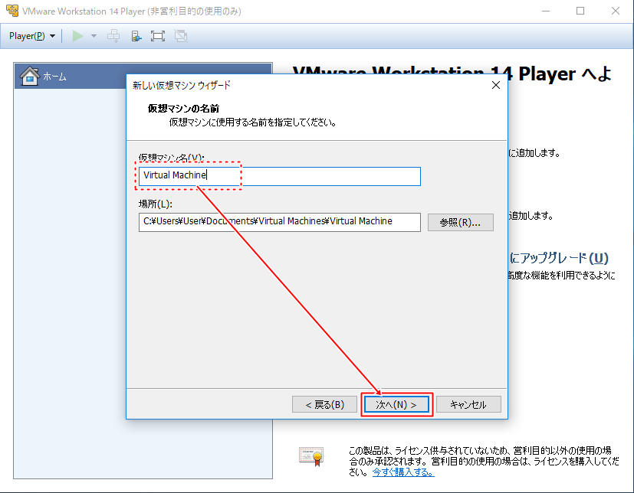Close the VMware Workstation Player window
Viewport: 634px width, 493px height.
click(x=616, y=11)
